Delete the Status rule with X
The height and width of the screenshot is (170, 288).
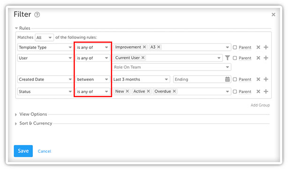258,92
